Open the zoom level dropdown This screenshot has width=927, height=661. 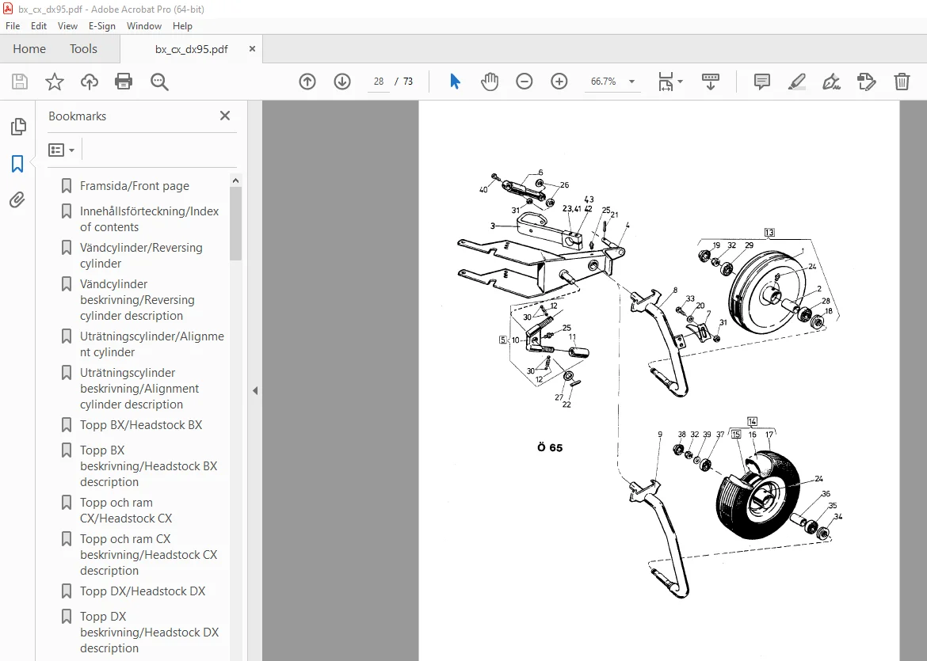pos(631,82)
